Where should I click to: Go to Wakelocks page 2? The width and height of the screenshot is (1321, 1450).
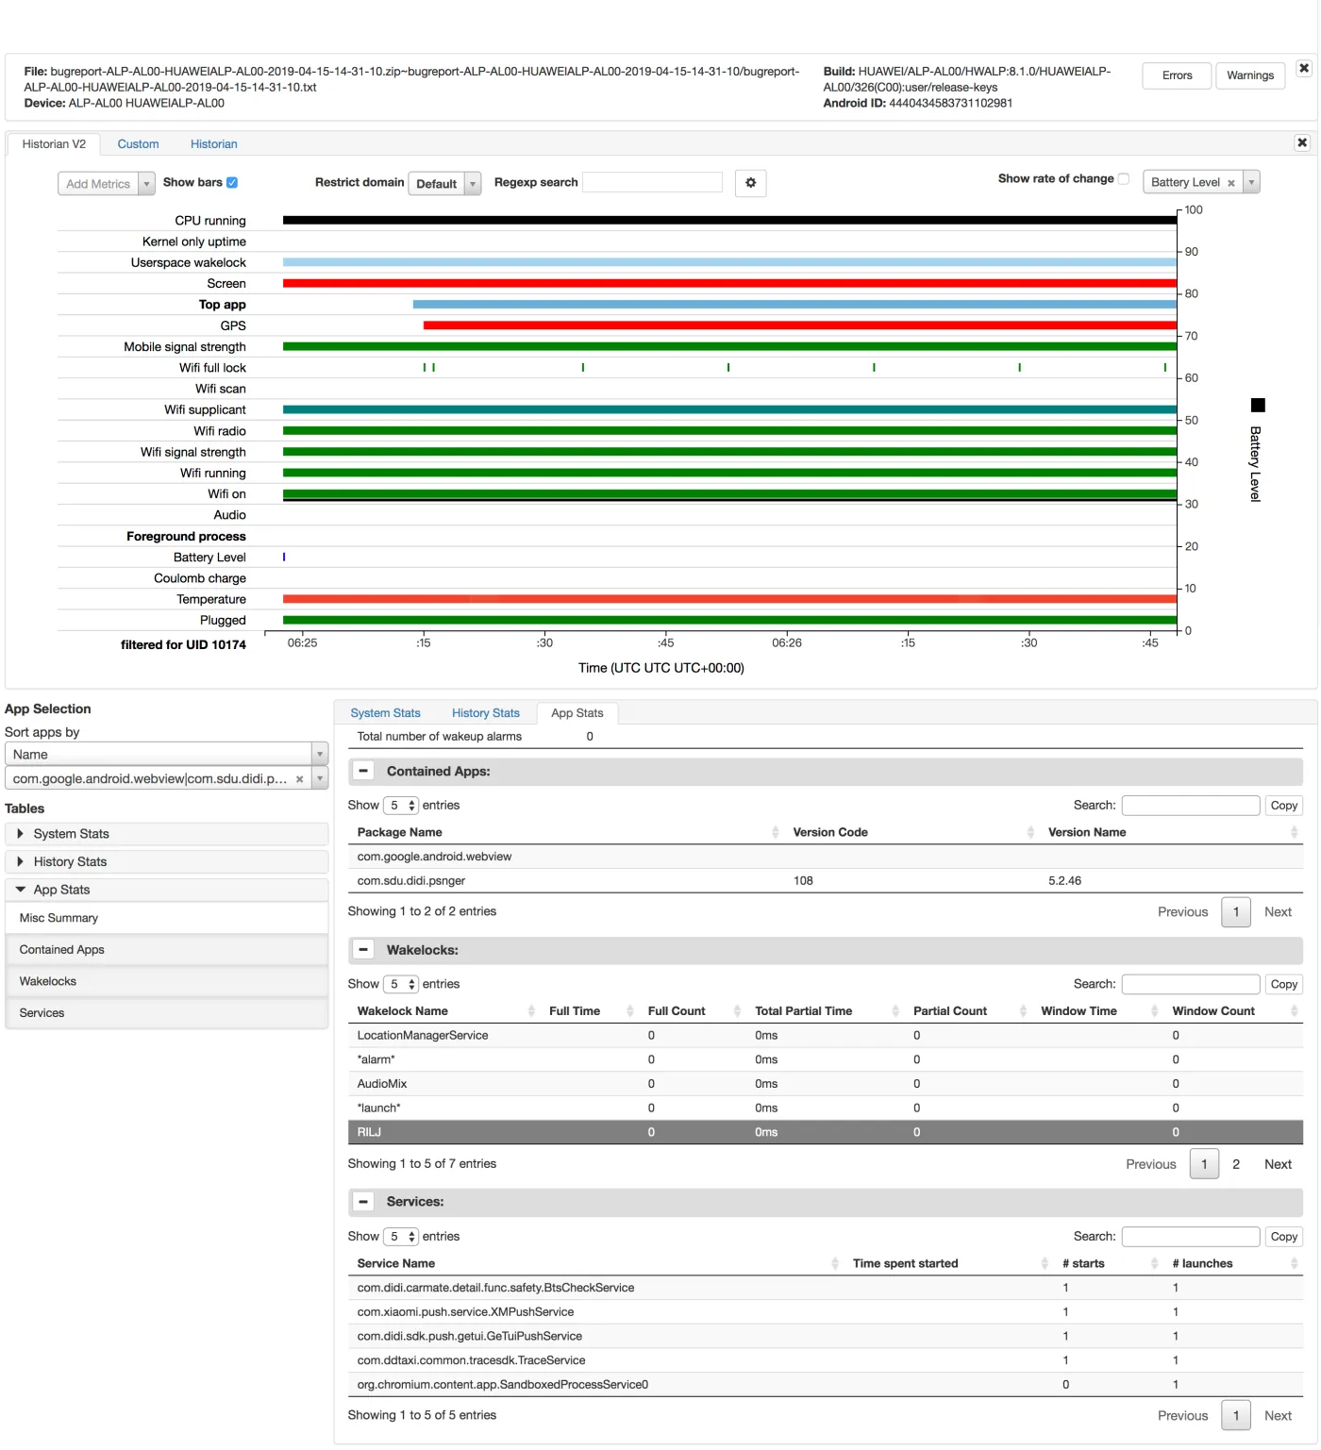1236,1165
